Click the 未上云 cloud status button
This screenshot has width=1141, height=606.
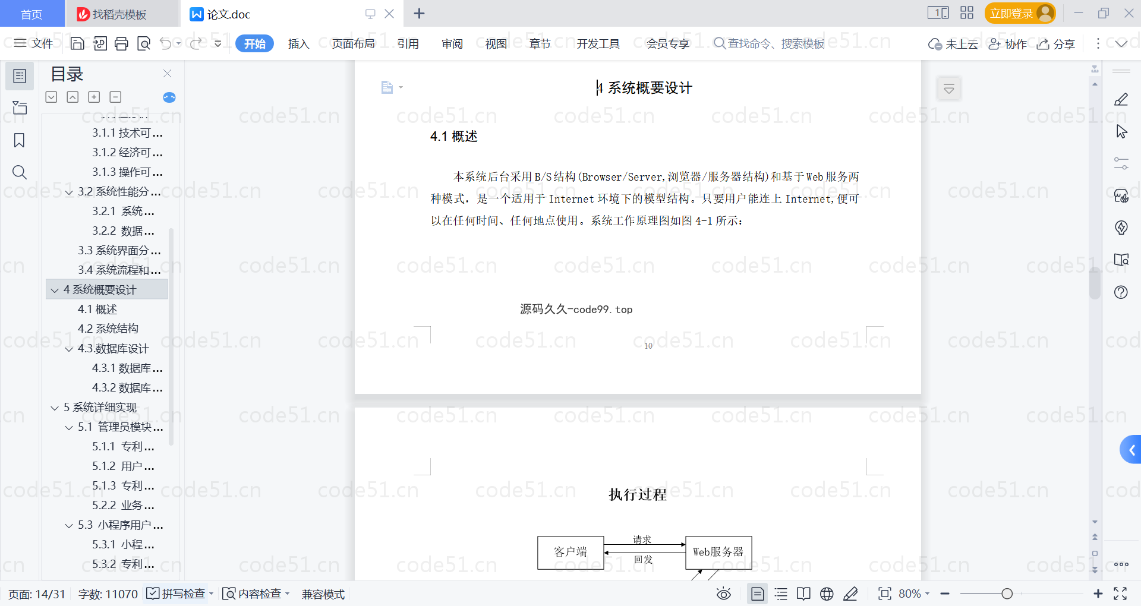[953, 44]
